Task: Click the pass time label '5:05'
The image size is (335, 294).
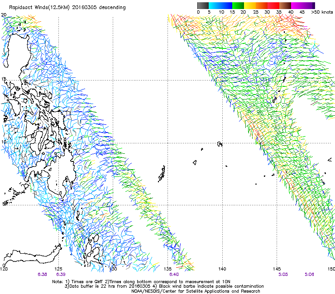Action: (x=283, y=275)
